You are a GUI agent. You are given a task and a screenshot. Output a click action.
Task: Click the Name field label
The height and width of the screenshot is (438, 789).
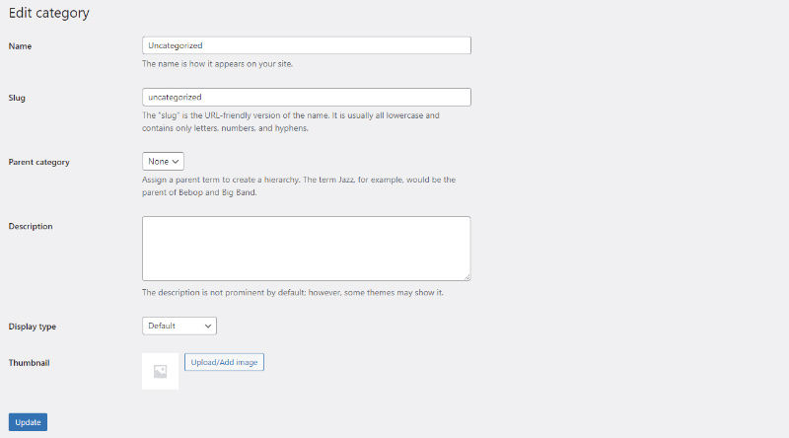tap(20, 45)
